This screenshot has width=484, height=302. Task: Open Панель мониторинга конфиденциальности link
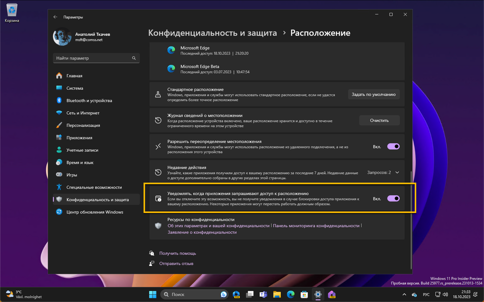point(316,226)
